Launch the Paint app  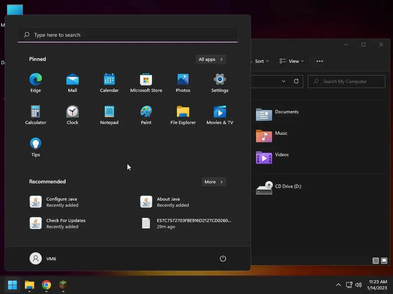tap(146, 115)
